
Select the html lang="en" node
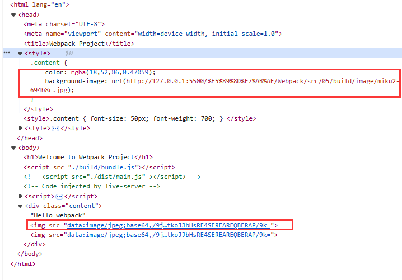(x=39, y=4)
